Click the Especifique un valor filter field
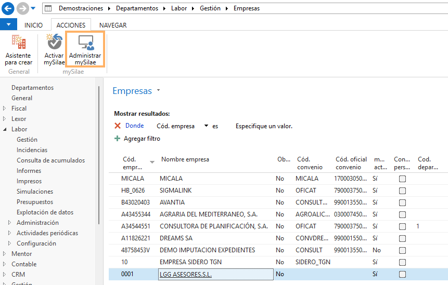 pyautogui.click(x=264, y=126)
